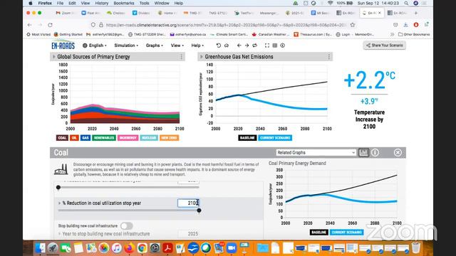Toggle the OIL legend in primary energy graph

[x=74, y=138]
